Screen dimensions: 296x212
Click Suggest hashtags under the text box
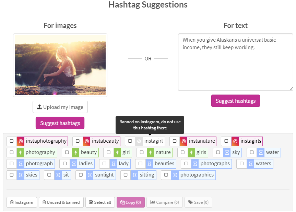point(235,101)
